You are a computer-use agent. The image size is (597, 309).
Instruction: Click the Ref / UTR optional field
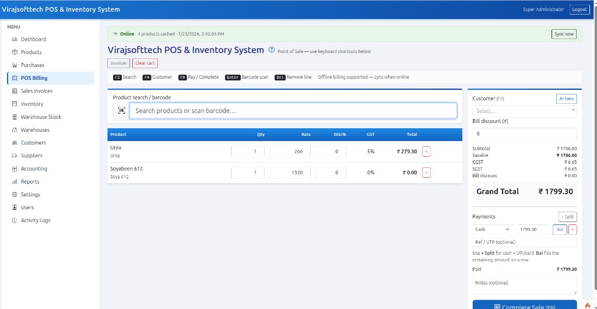[x=524, y=242]
